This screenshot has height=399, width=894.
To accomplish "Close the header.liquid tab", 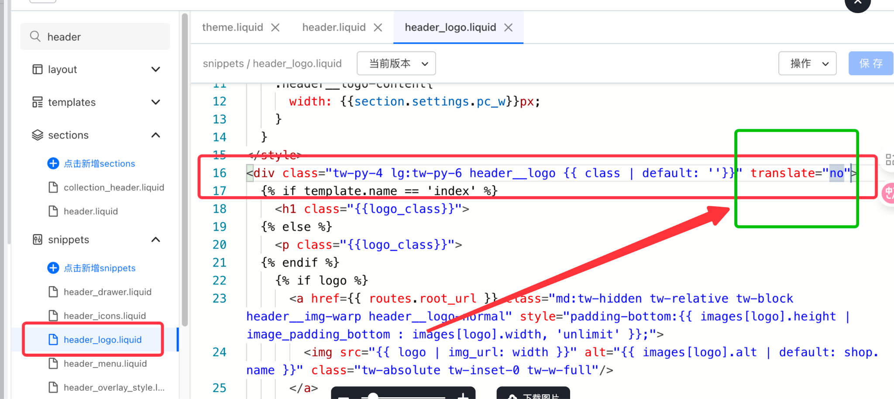I will pos(378,27).
